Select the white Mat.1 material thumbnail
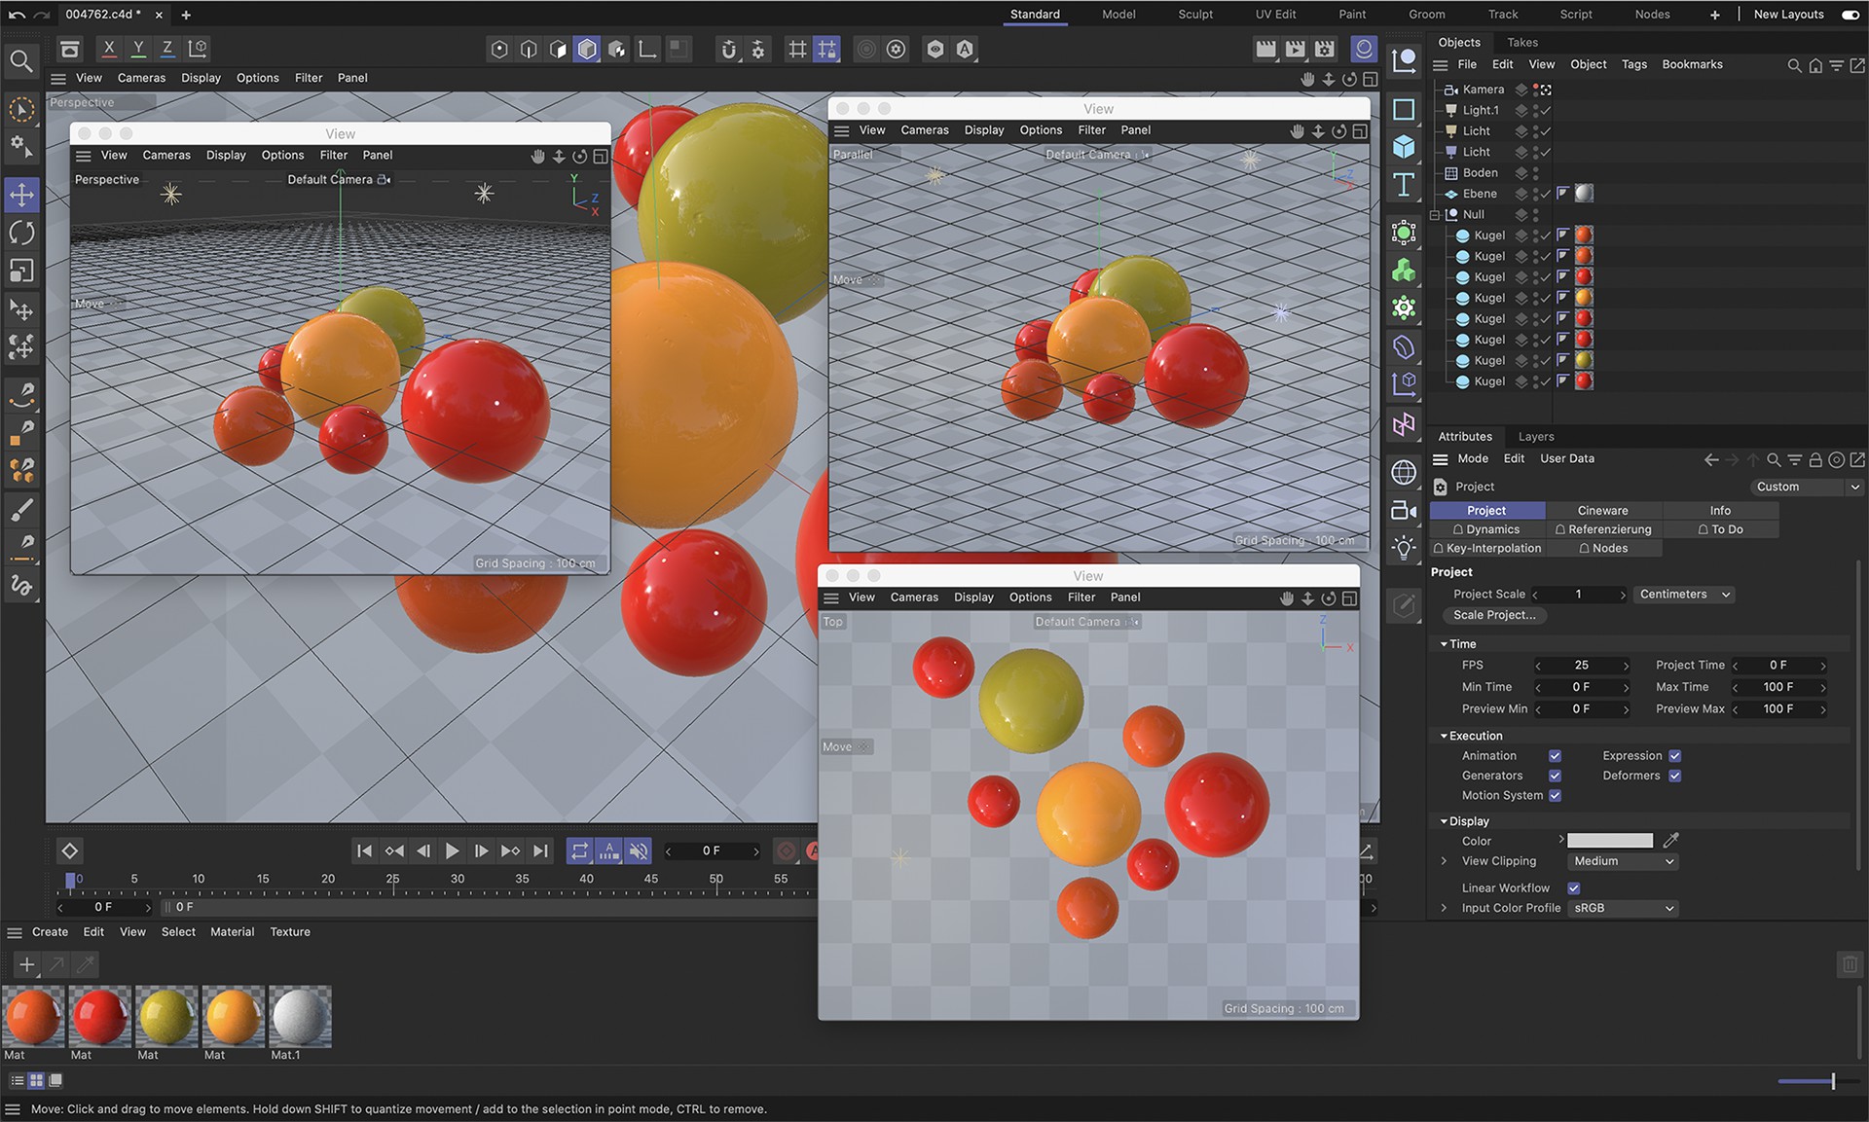Screen dimensions: 1869x1122 coord(300,1016)
